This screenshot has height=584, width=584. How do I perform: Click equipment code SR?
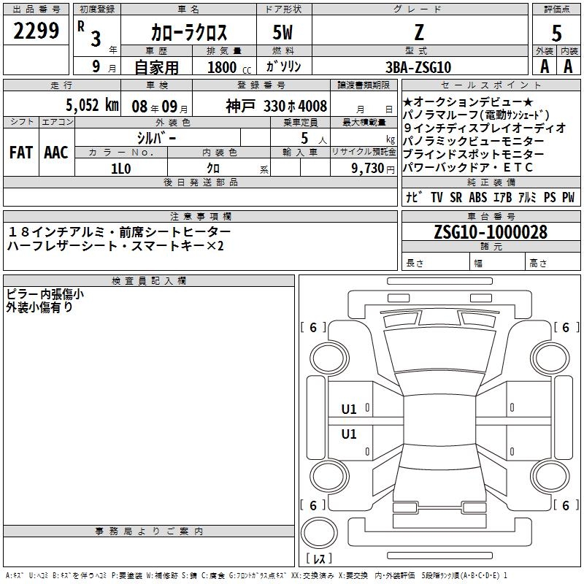tap(456, 197)
